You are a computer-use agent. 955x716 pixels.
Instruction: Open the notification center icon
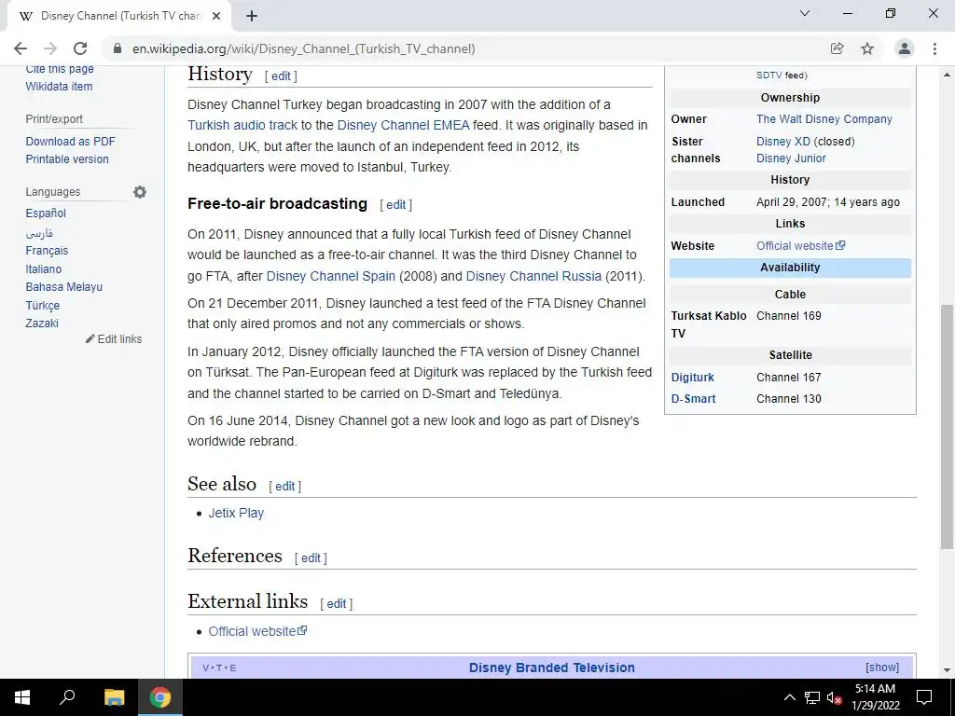[924, 697]
